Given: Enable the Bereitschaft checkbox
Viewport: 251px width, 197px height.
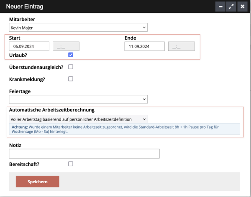Looking at the screenshot, I should pos(71,164).
